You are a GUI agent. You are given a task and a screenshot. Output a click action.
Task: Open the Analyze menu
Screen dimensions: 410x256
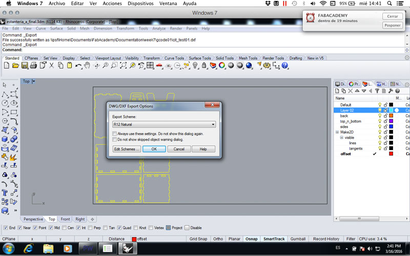click(159, 29)
